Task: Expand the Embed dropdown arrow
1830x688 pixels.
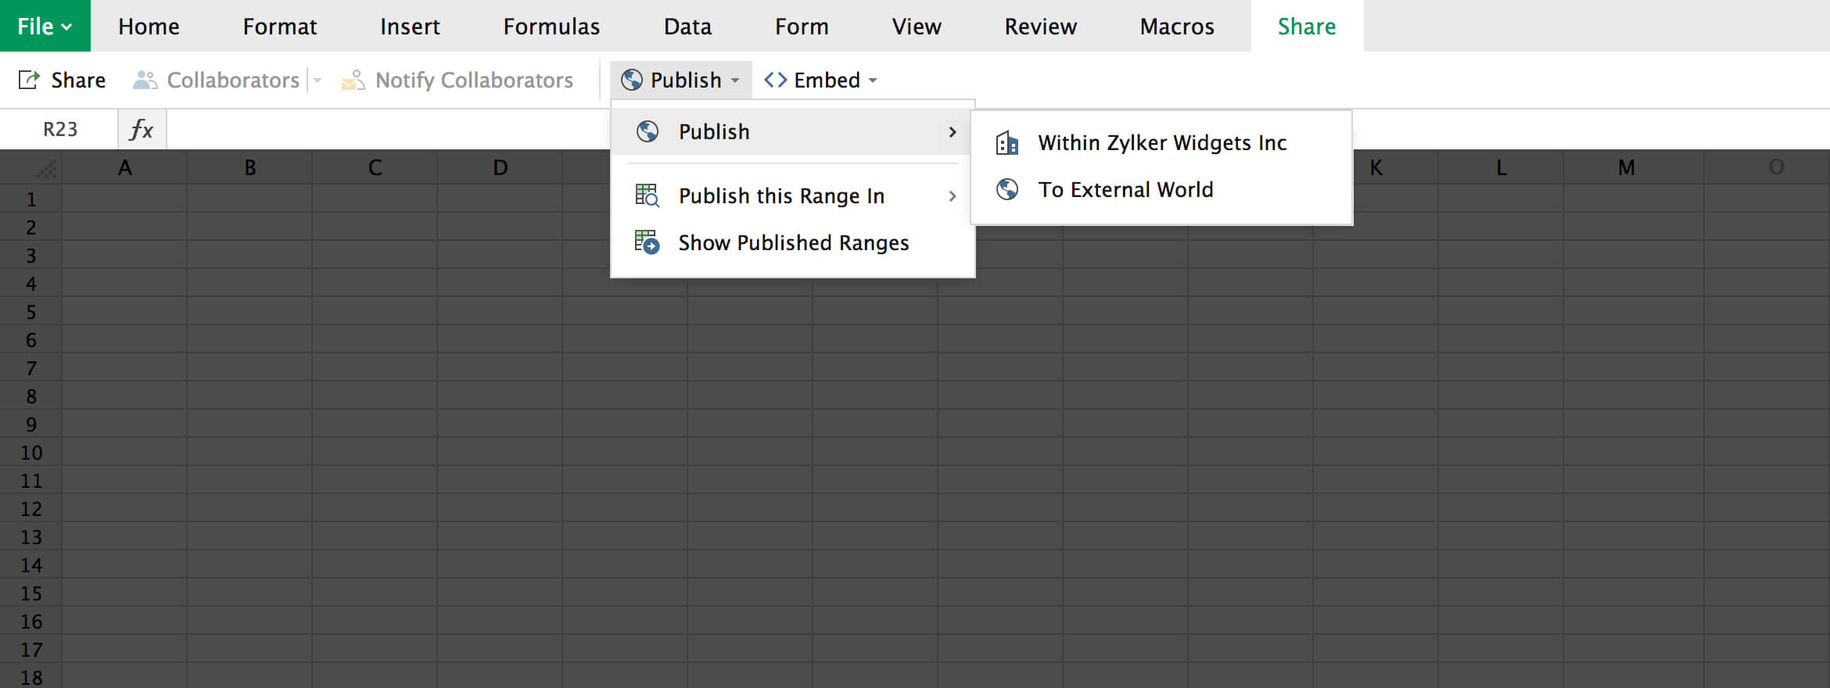Action: click(873, 81)
